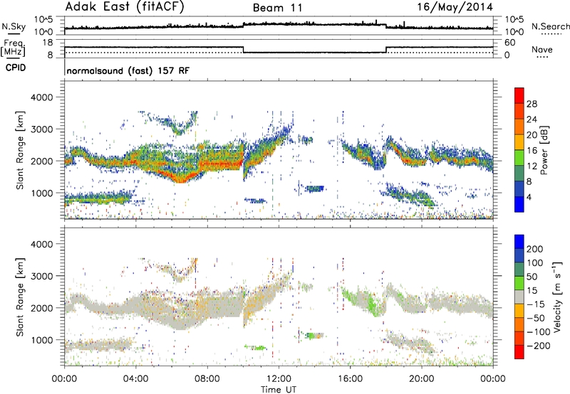Click the 'Slant Range [km]' label of power panel
The width and height of the screenshot is (570, 394).
(20, 150)
